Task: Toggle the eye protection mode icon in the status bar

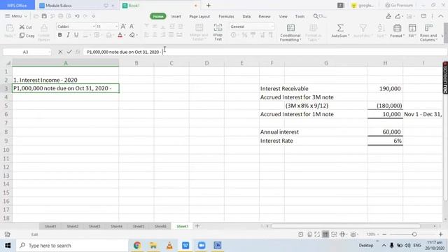Action: tap(353, 234)
